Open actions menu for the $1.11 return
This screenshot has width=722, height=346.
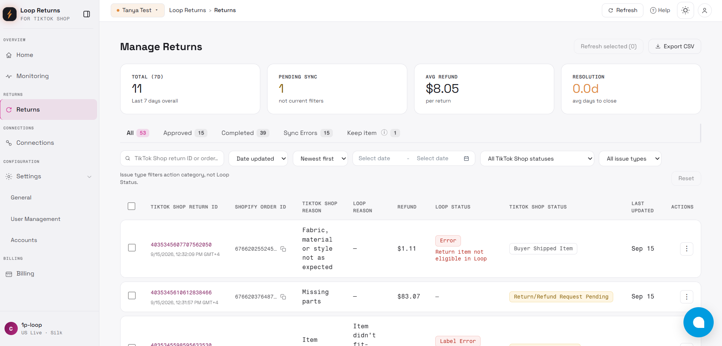[x=686, y=249]
